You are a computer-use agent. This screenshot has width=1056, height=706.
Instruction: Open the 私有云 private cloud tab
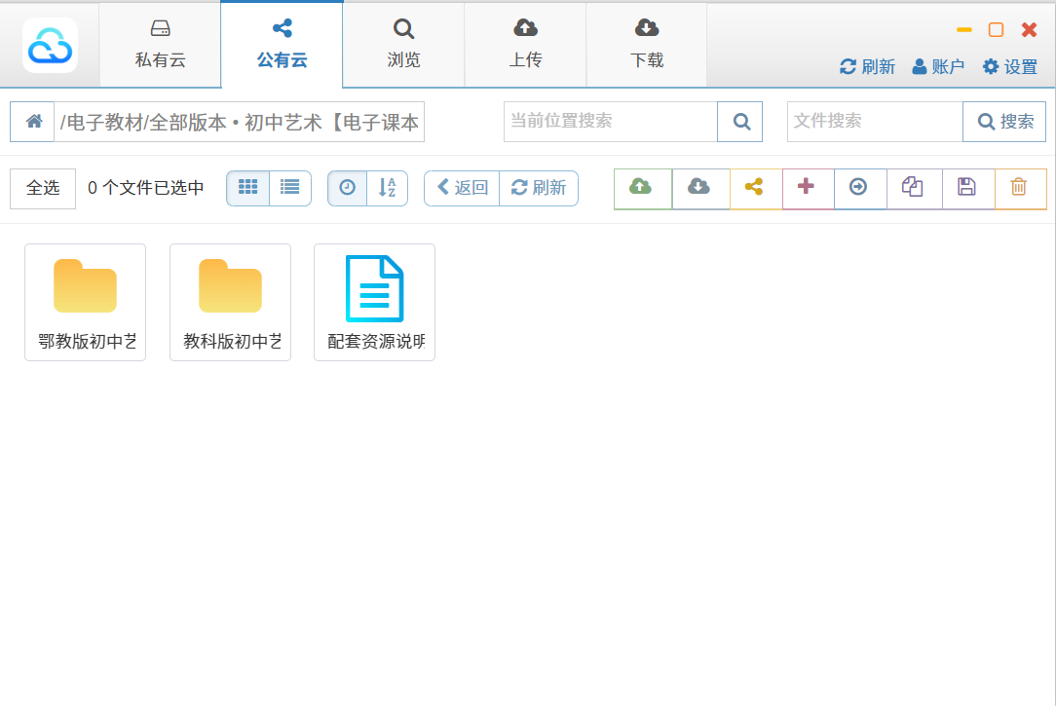click(x=161, y=45)
